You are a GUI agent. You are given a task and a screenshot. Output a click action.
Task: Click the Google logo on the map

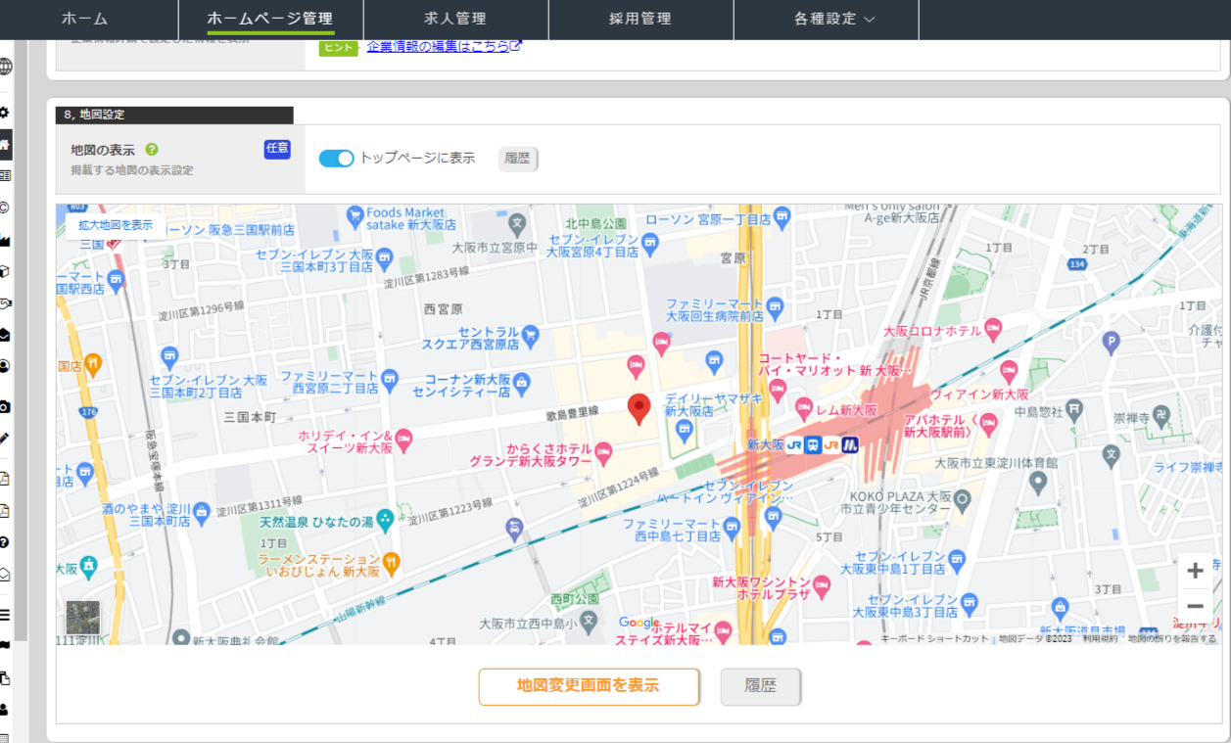point(639,624)
